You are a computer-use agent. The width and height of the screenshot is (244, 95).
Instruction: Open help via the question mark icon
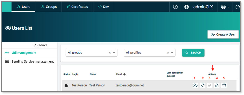tap(175, 7)
